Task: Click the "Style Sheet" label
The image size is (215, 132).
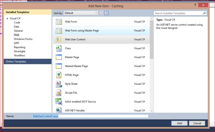Action: pyautogui.click(x=71, y=84)
